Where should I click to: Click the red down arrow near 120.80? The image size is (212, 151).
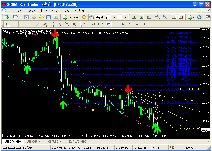(128, 89)
